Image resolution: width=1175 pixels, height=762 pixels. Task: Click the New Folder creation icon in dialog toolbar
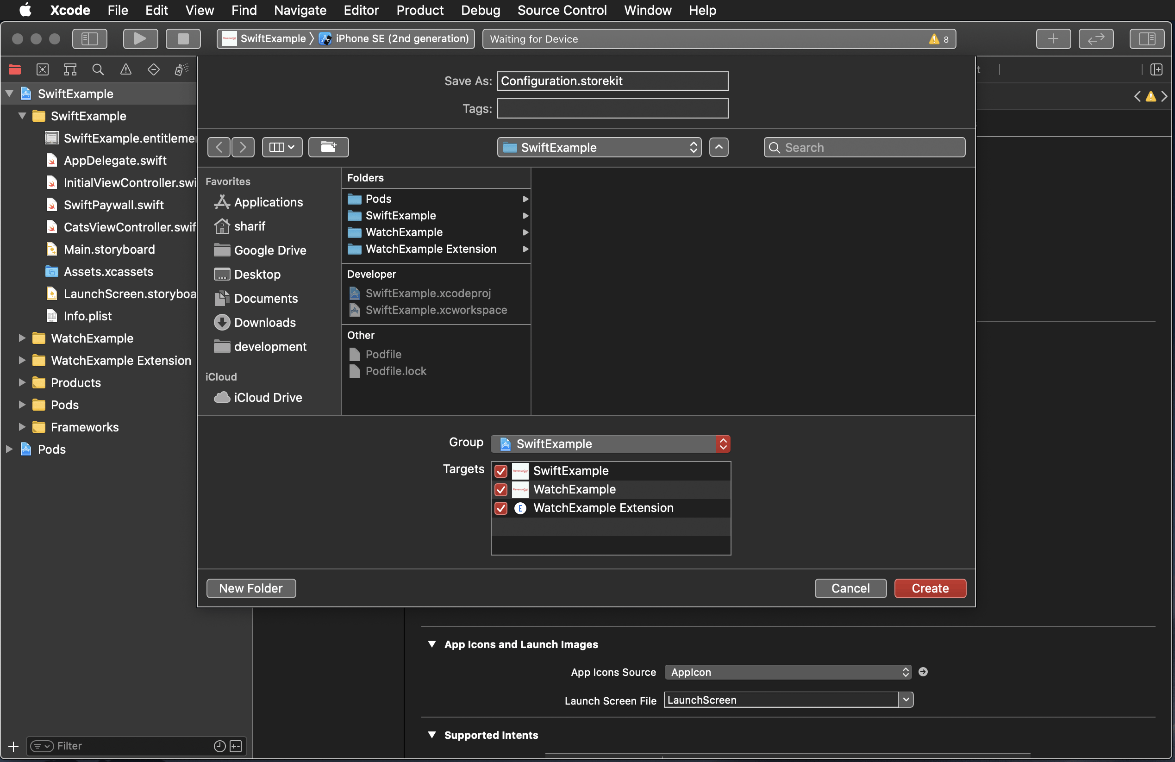click(x=328, y=147)
